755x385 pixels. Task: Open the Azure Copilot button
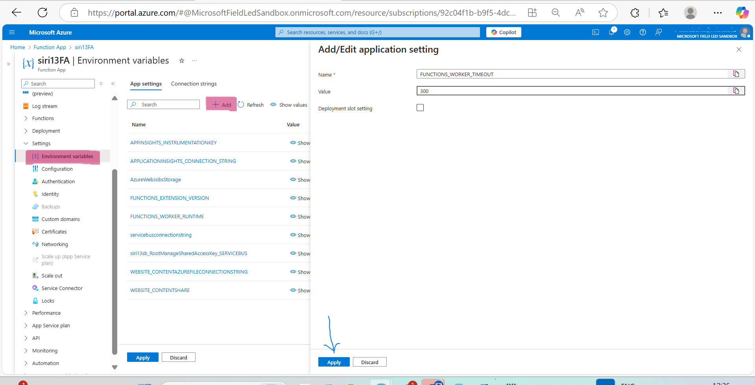point(504,32)
